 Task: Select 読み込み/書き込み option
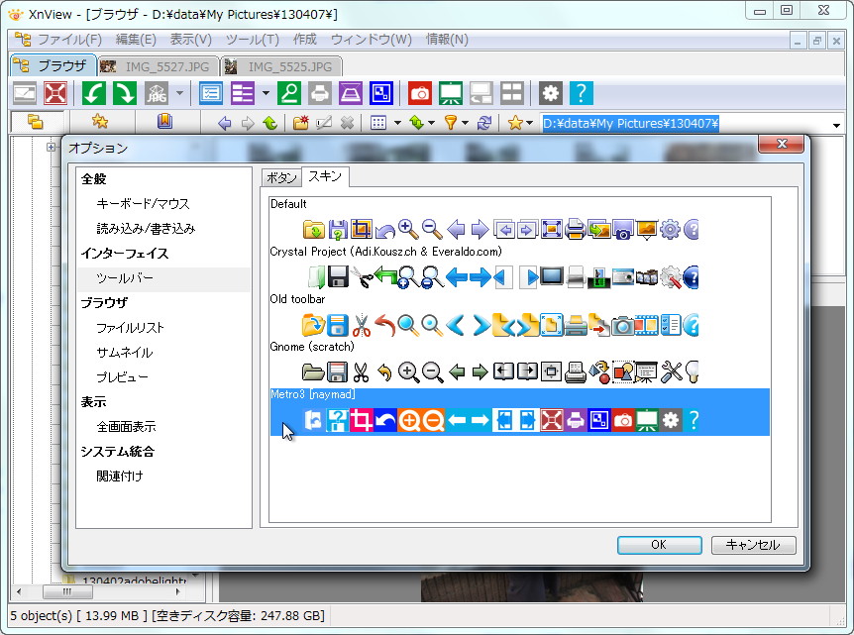coord(146,228)
